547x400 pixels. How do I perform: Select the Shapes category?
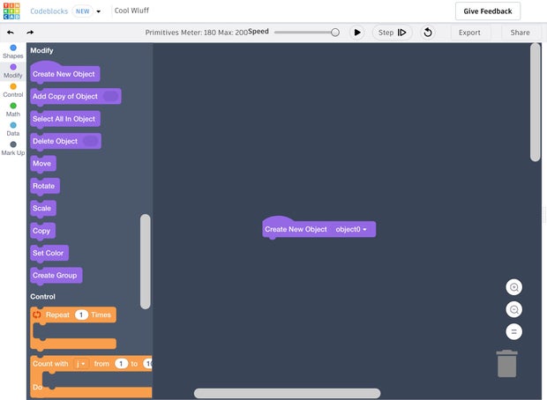[x=13, y=51]
